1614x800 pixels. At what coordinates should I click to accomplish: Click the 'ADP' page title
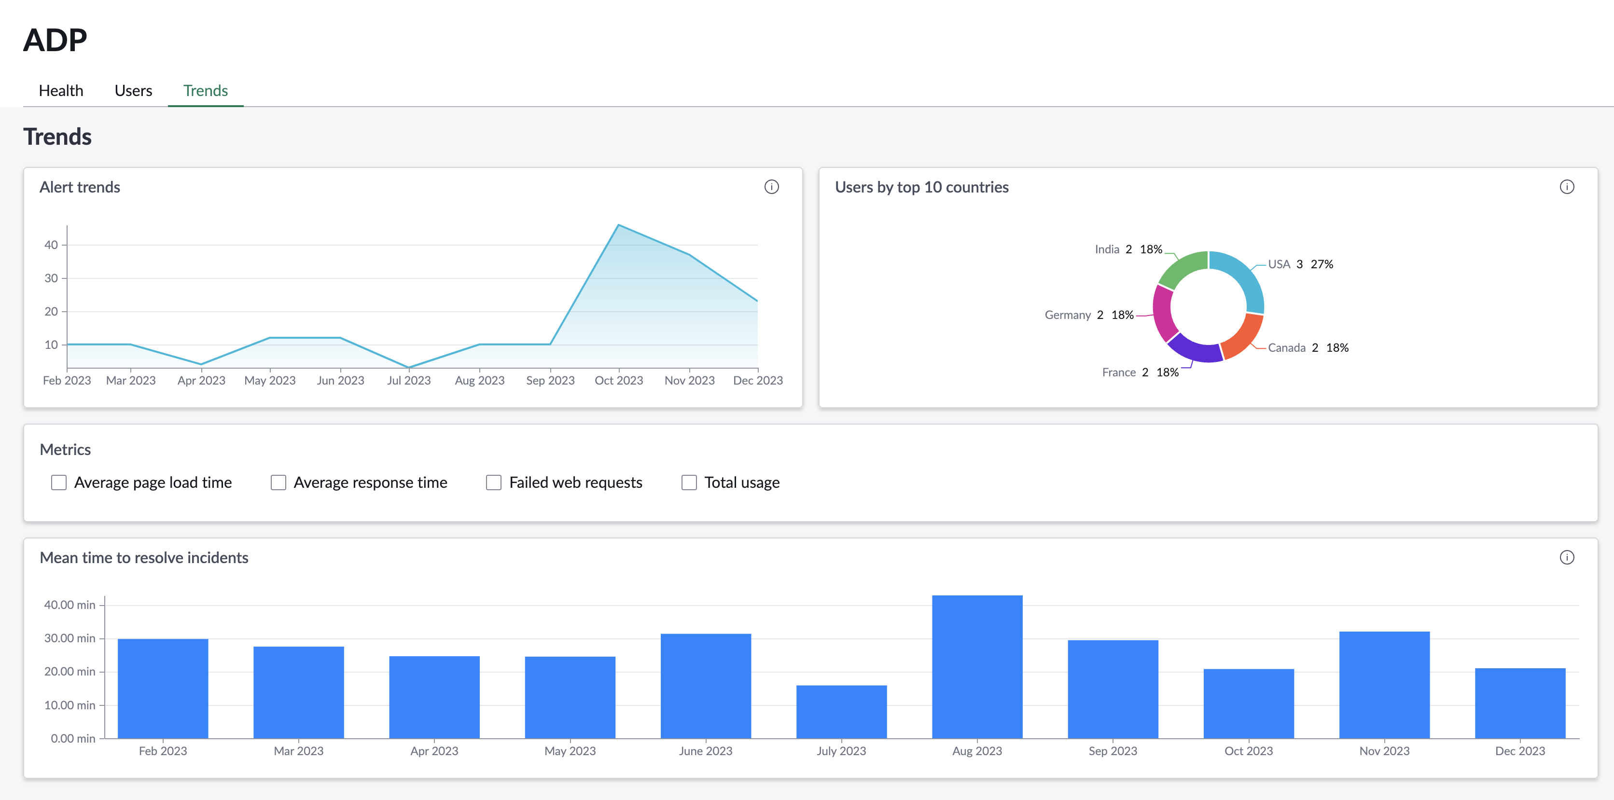[x=55, y=40]
